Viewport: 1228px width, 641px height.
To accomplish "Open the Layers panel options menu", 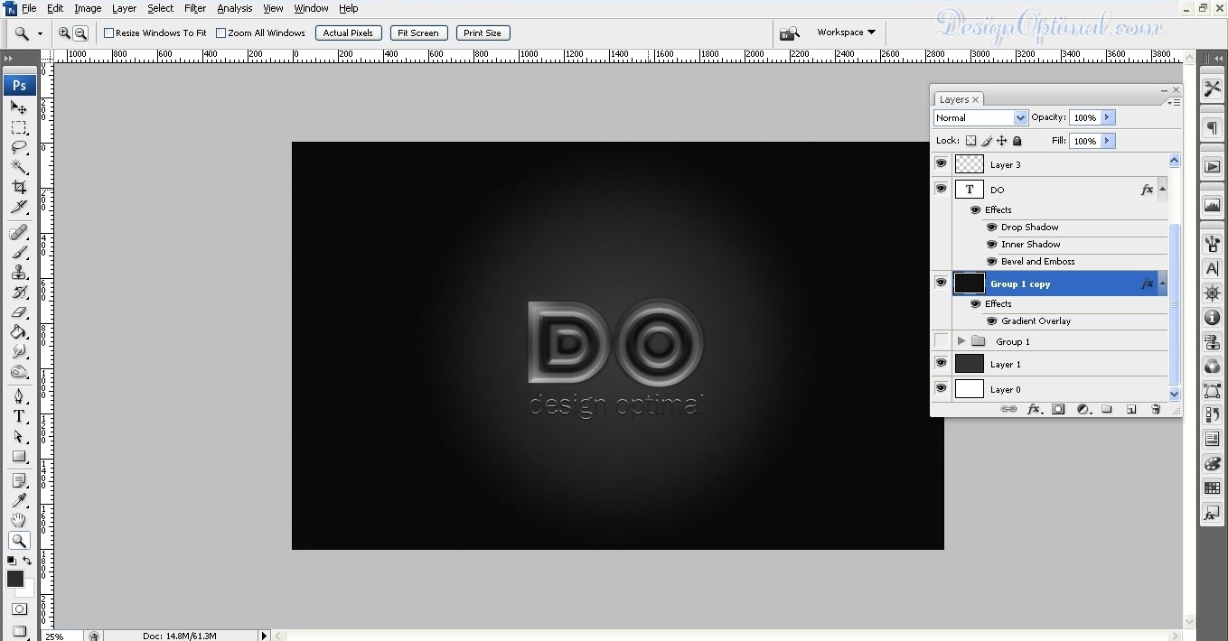I will 1174,103.
